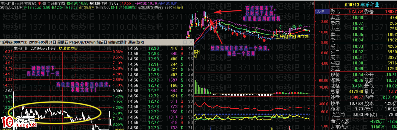
Task: Click the 主升浪主图 indicator name
Action: coord(56,3)
